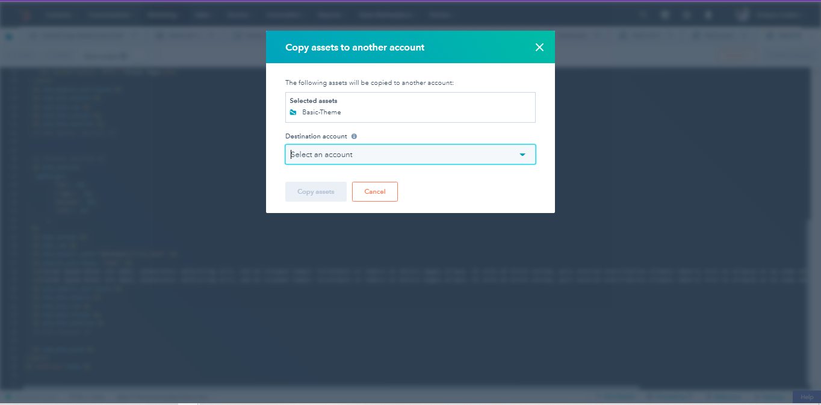Viewport: 821px width, 405px height.
Task: Open the Marketplace icon in top bar
Action: 665,15
